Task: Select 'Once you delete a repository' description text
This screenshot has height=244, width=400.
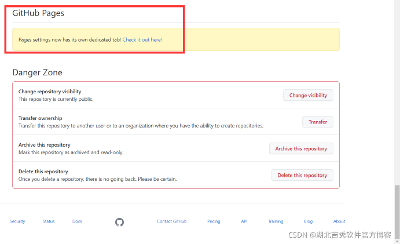Action: (97, 179)
